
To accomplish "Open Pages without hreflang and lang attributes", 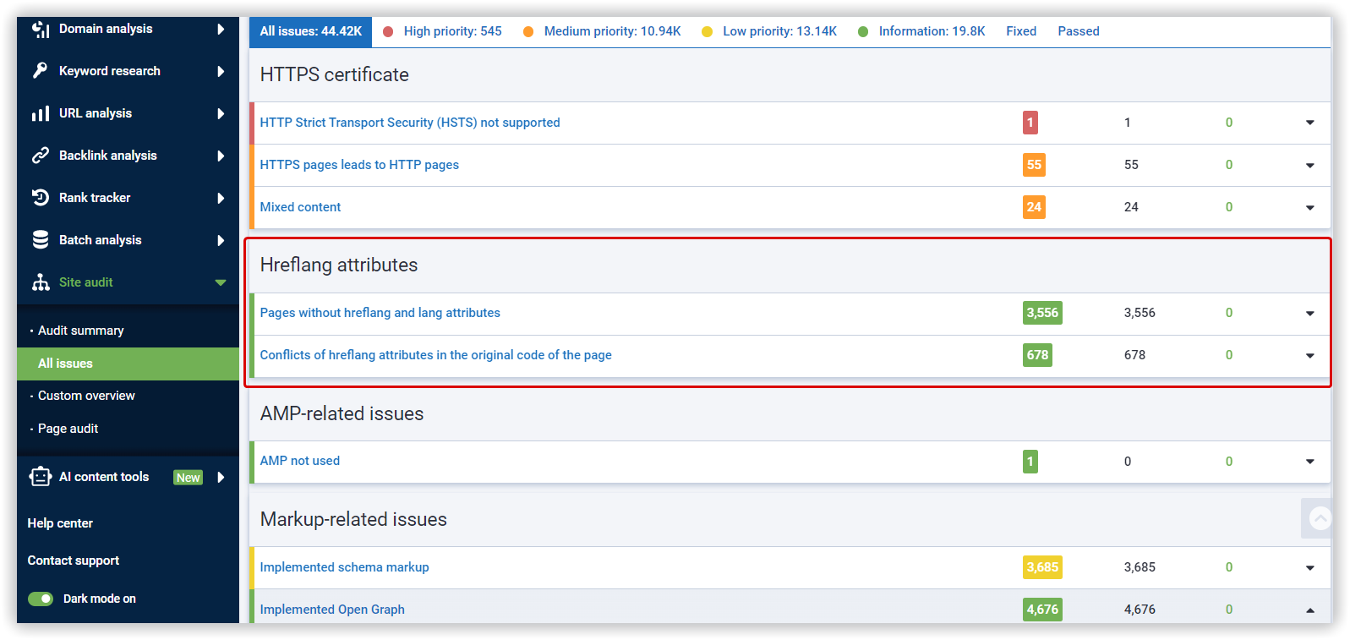I will pos(380,313).
